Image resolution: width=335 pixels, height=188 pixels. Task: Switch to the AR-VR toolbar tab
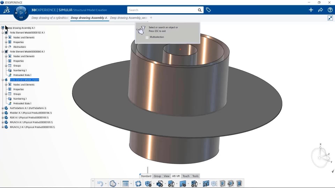(x=176, y=176)
